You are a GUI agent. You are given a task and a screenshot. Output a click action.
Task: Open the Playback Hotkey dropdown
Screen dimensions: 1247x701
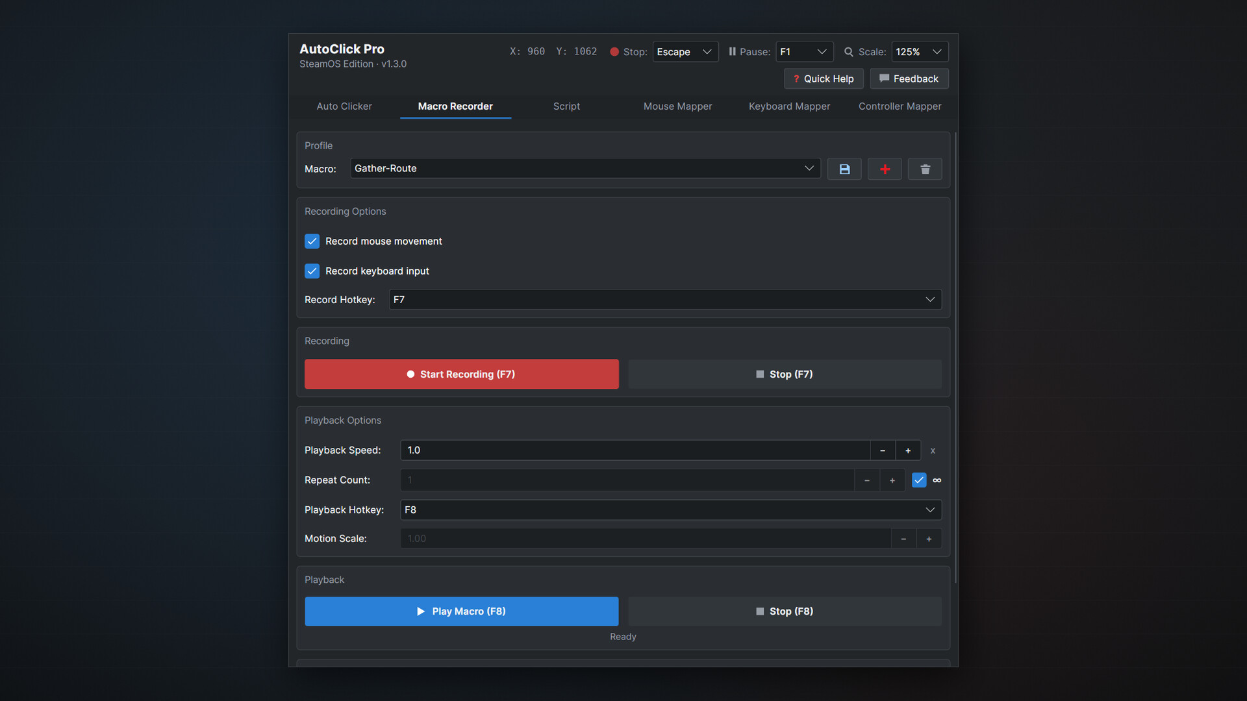coord(671,510)
